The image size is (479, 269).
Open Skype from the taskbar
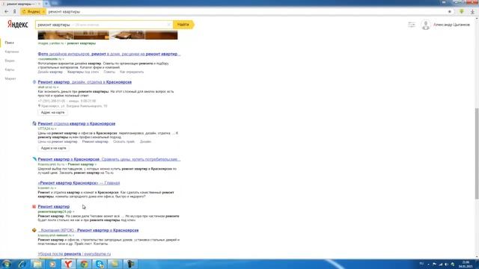point(100,264)
